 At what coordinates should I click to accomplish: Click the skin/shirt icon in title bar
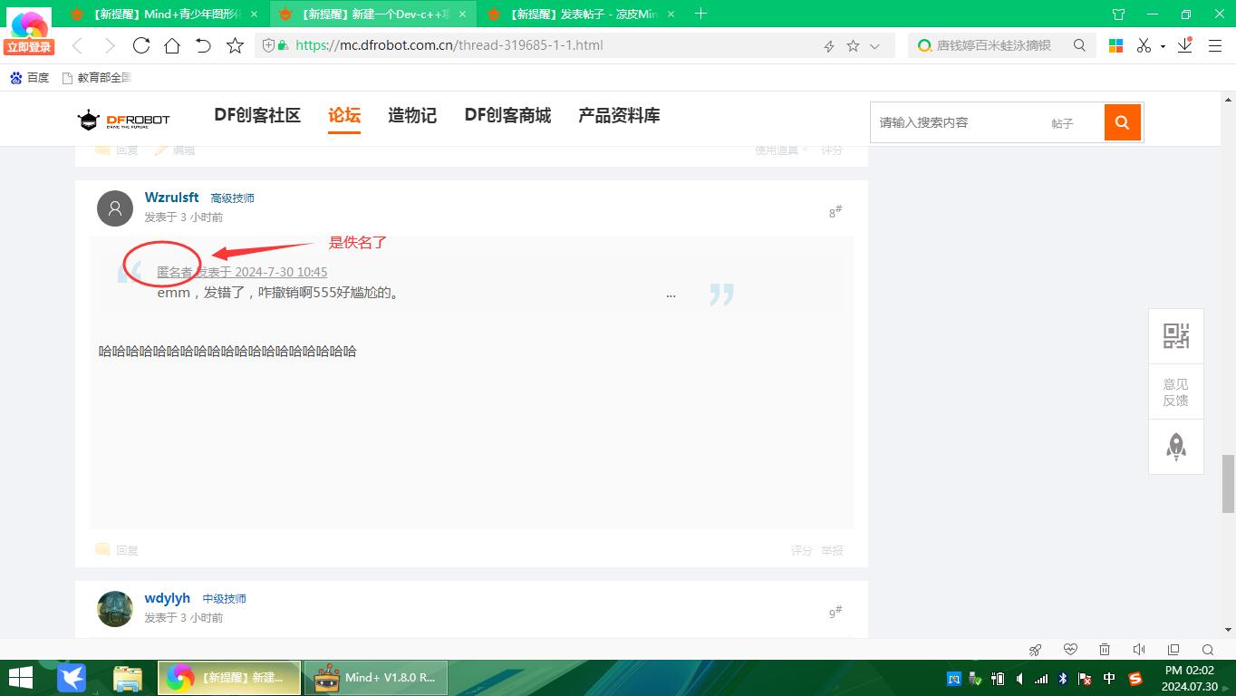coord(1118,14)
